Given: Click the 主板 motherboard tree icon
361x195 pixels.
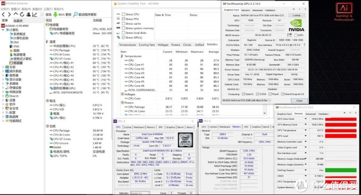Looking at the screenshot, I should click(7, 67).
